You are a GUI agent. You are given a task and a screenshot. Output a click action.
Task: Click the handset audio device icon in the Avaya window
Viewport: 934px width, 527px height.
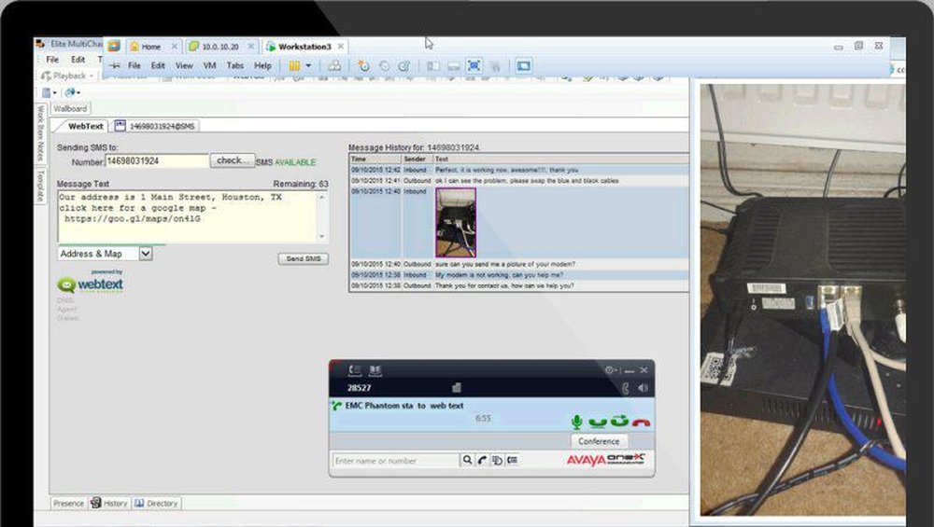(626, 388)
